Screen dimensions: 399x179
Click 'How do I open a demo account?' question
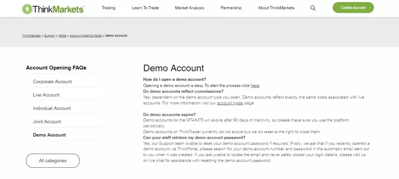tap(175, 79)
